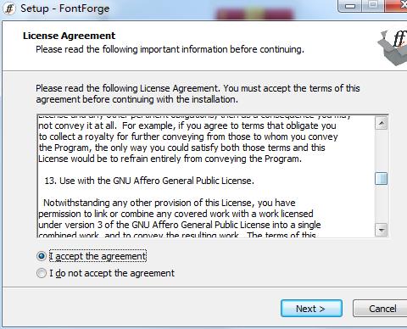The image size is (407, 329).
Task: Click the 'License Agreement' heading
Action: 69,36
